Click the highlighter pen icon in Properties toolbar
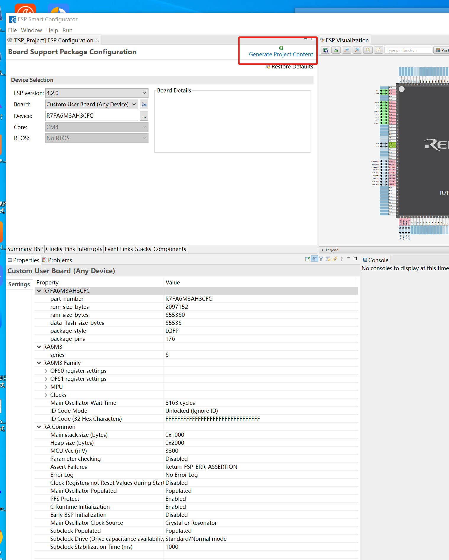The width and height of the screenshot is (449, 560). coord(335,259)
